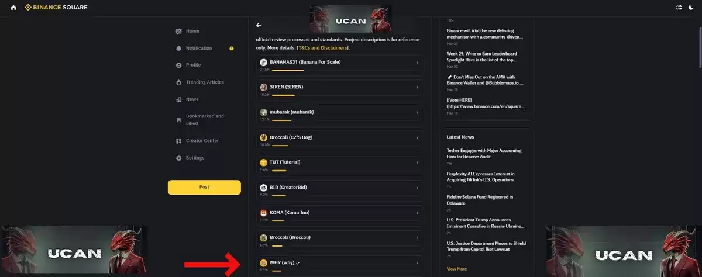702x277 pixels.
Task: Expand the TUT (Tutorial) chevron
Action: (x=417, y=163)
